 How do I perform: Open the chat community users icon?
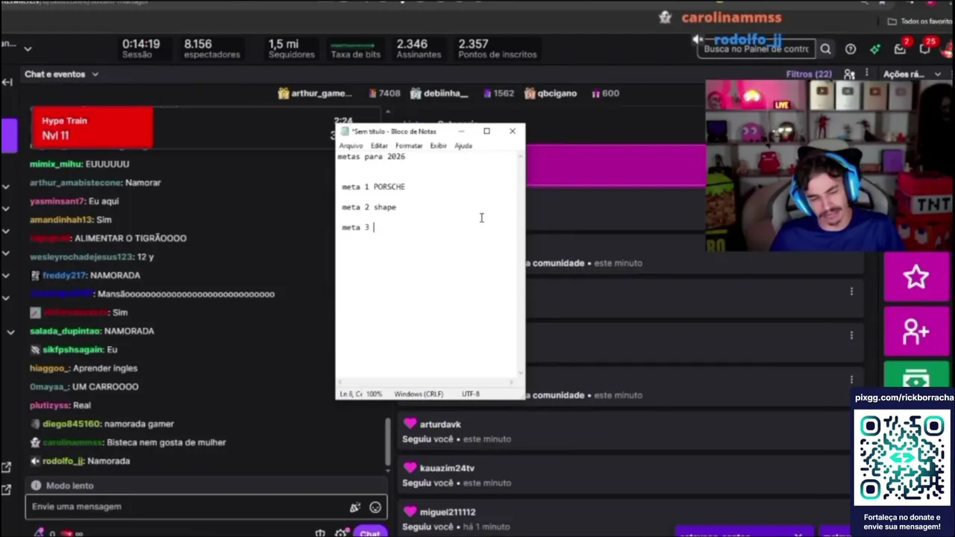pos(849,74)
